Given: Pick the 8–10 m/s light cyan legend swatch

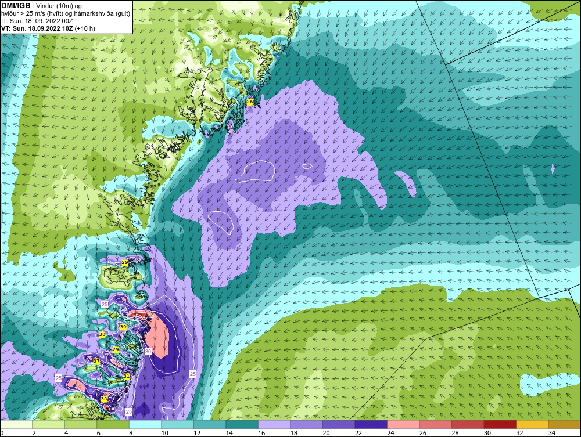Looking at the screenshot, I should pos(145,424).
